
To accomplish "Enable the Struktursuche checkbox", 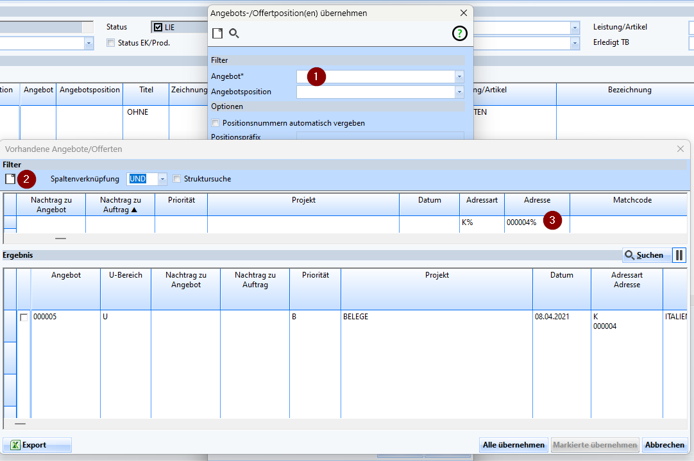I will point(178,179).
